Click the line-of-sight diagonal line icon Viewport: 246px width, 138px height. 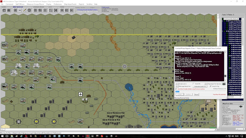(51, 10)
